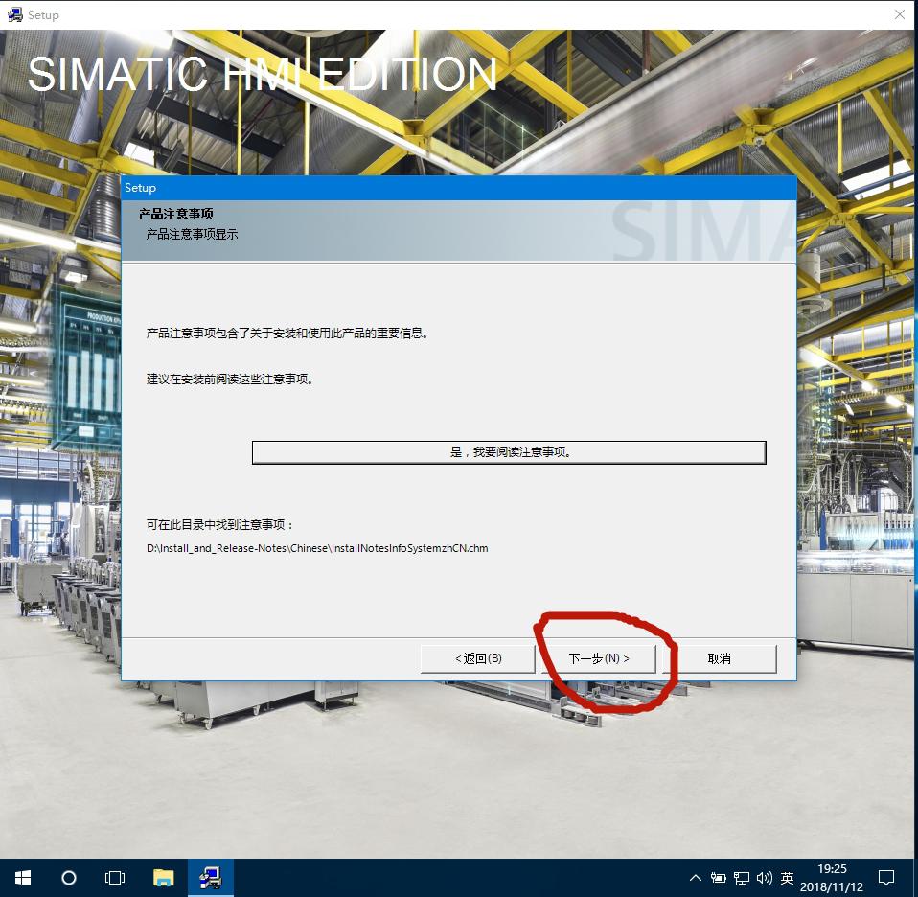
Task: Open the Action Center notification icon
Action: point(886,877)
